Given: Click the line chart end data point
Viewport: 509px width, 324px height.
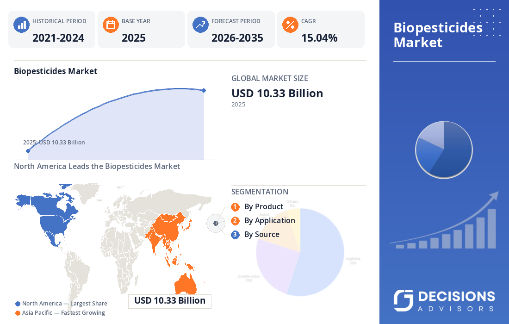Looking at the screenshot, I should (204, 91).
